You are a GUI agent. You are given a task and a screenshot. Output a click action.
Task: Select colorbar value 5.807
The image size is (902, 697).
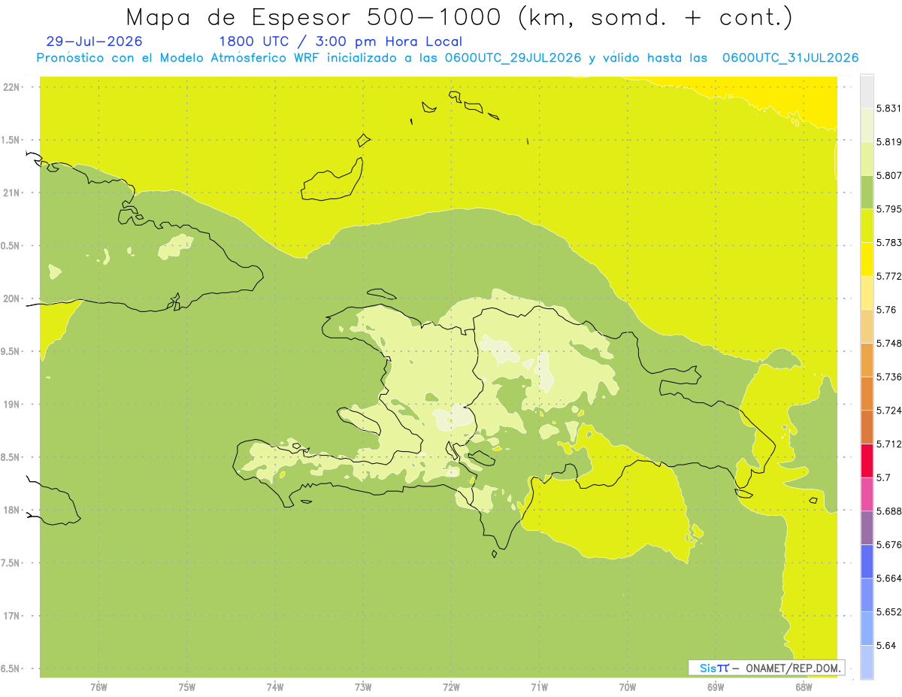coord(888,175)
